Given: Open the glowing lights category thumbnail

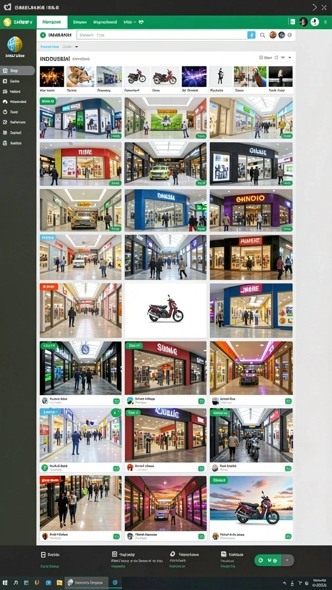Looking at the screenshot, I should pyautogui.click(x=52, y=77).
